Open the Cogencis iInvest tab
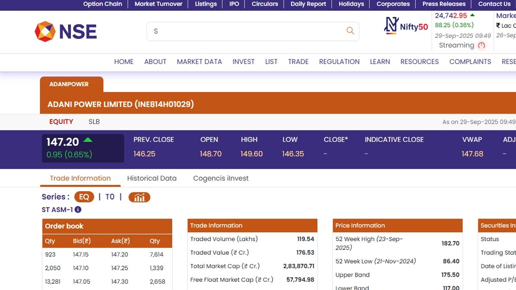Viewport: 516px width, 290px height. click(221, 178)
